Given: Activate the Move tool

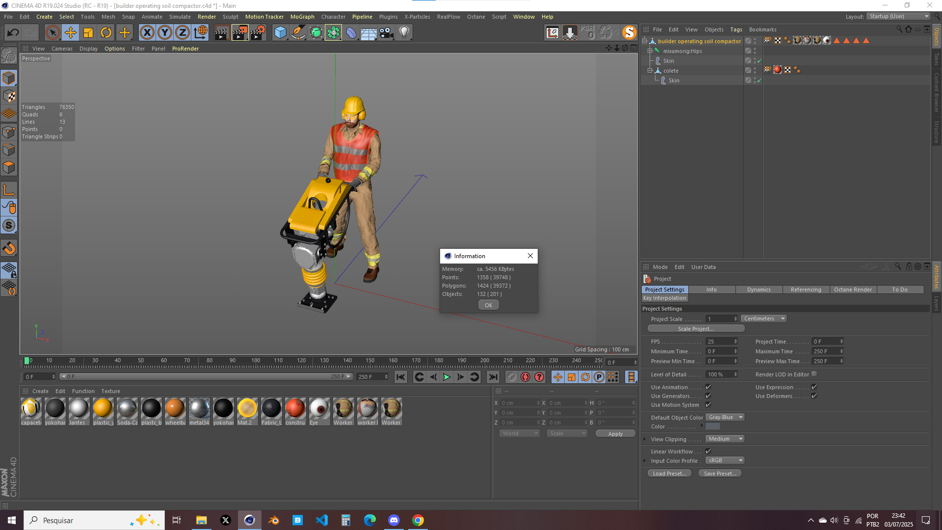Looking at the screenshot, I should pyautogui.click(x=71, y=33).
